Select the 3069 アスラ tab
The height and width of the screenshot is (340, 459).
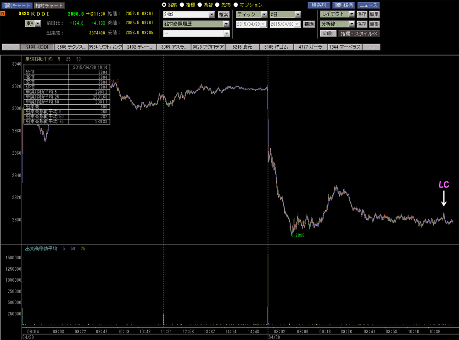(174, 47)
